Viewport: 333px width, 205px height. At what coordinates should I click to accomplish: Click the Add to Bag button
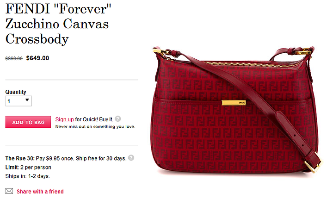pos(28,122)
